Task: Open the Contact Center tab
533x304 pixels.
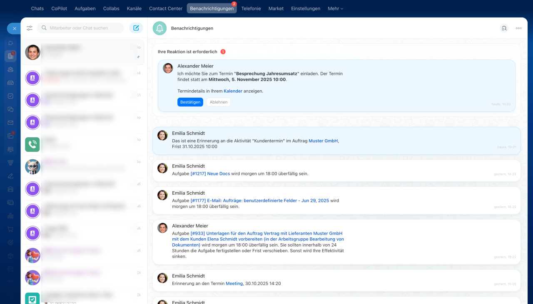Action: (x=166, y=8)
